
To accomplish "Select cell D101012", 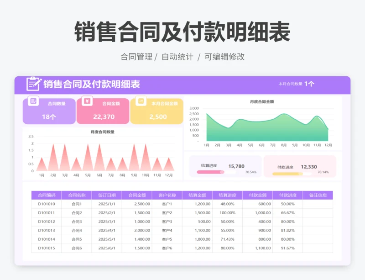I will (47, 222).
